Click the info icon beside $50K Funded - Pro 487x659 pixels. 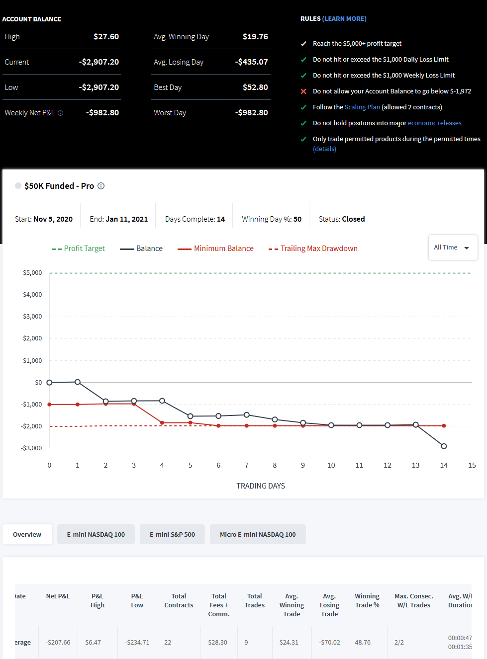[101, 186]
